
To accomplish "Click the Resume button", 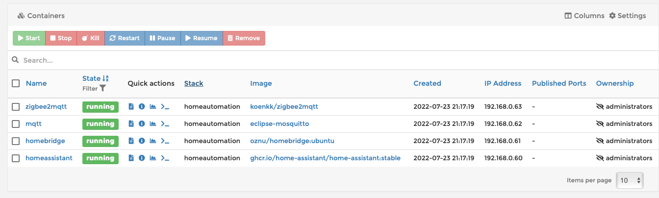I will click(202, 38).
